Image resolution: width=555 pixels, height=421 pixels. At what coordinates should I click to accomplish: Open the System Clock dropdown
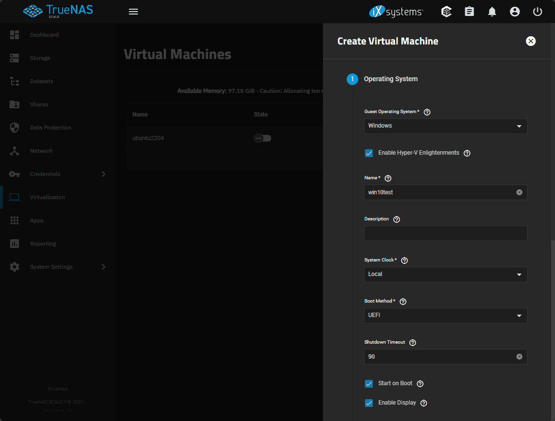445,275
